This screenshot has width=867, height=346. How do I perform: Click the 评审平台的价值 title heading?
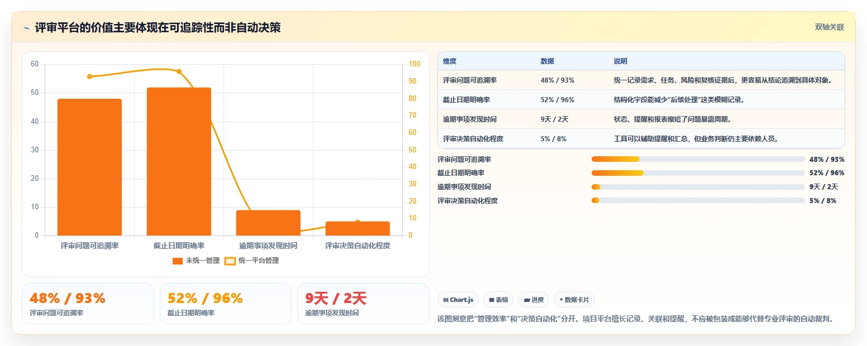[x=158, y=27]
